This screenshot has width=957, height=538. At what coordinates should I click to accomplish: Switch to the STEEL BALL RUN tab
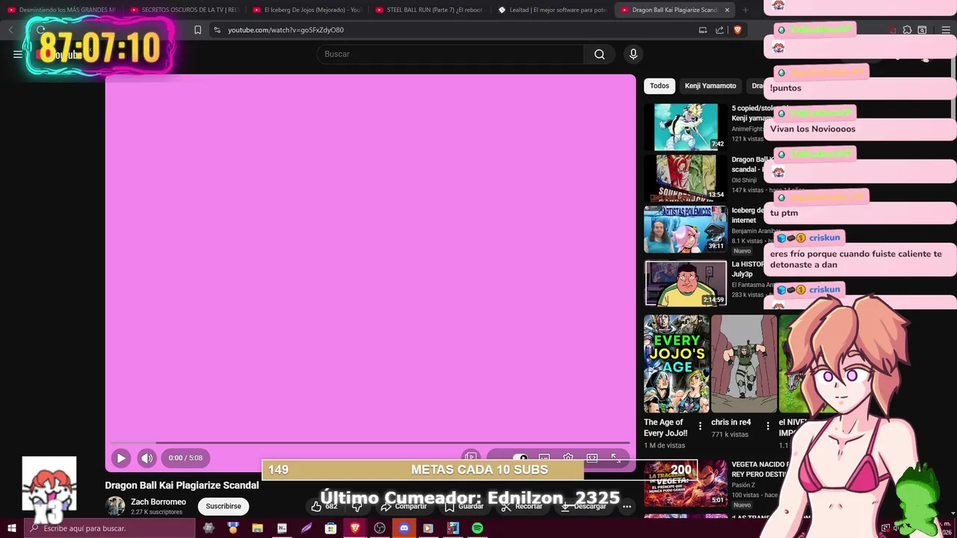[x=429, y=10]
